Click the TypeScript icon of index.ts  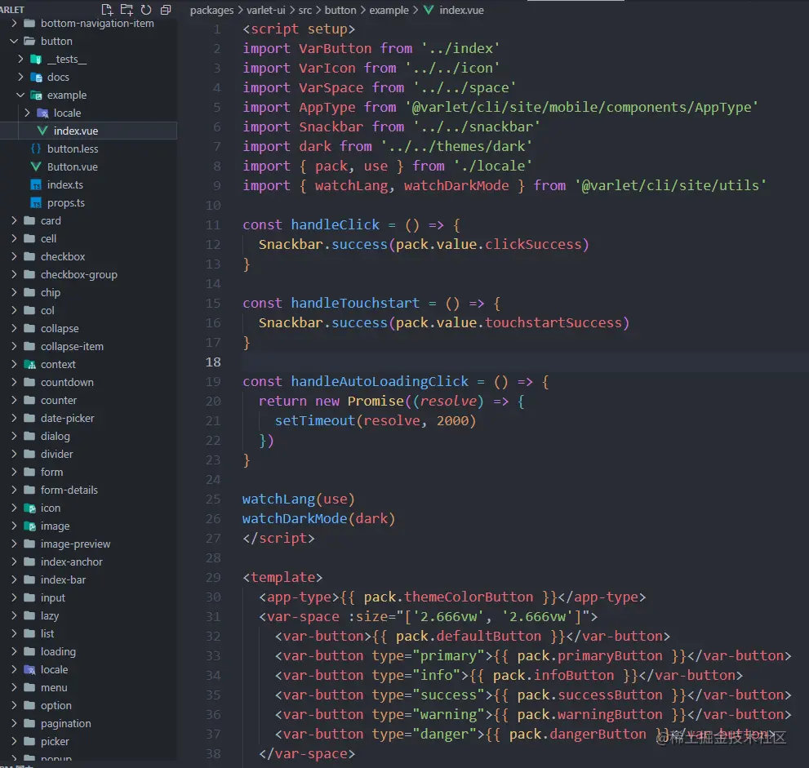(36, 184)
